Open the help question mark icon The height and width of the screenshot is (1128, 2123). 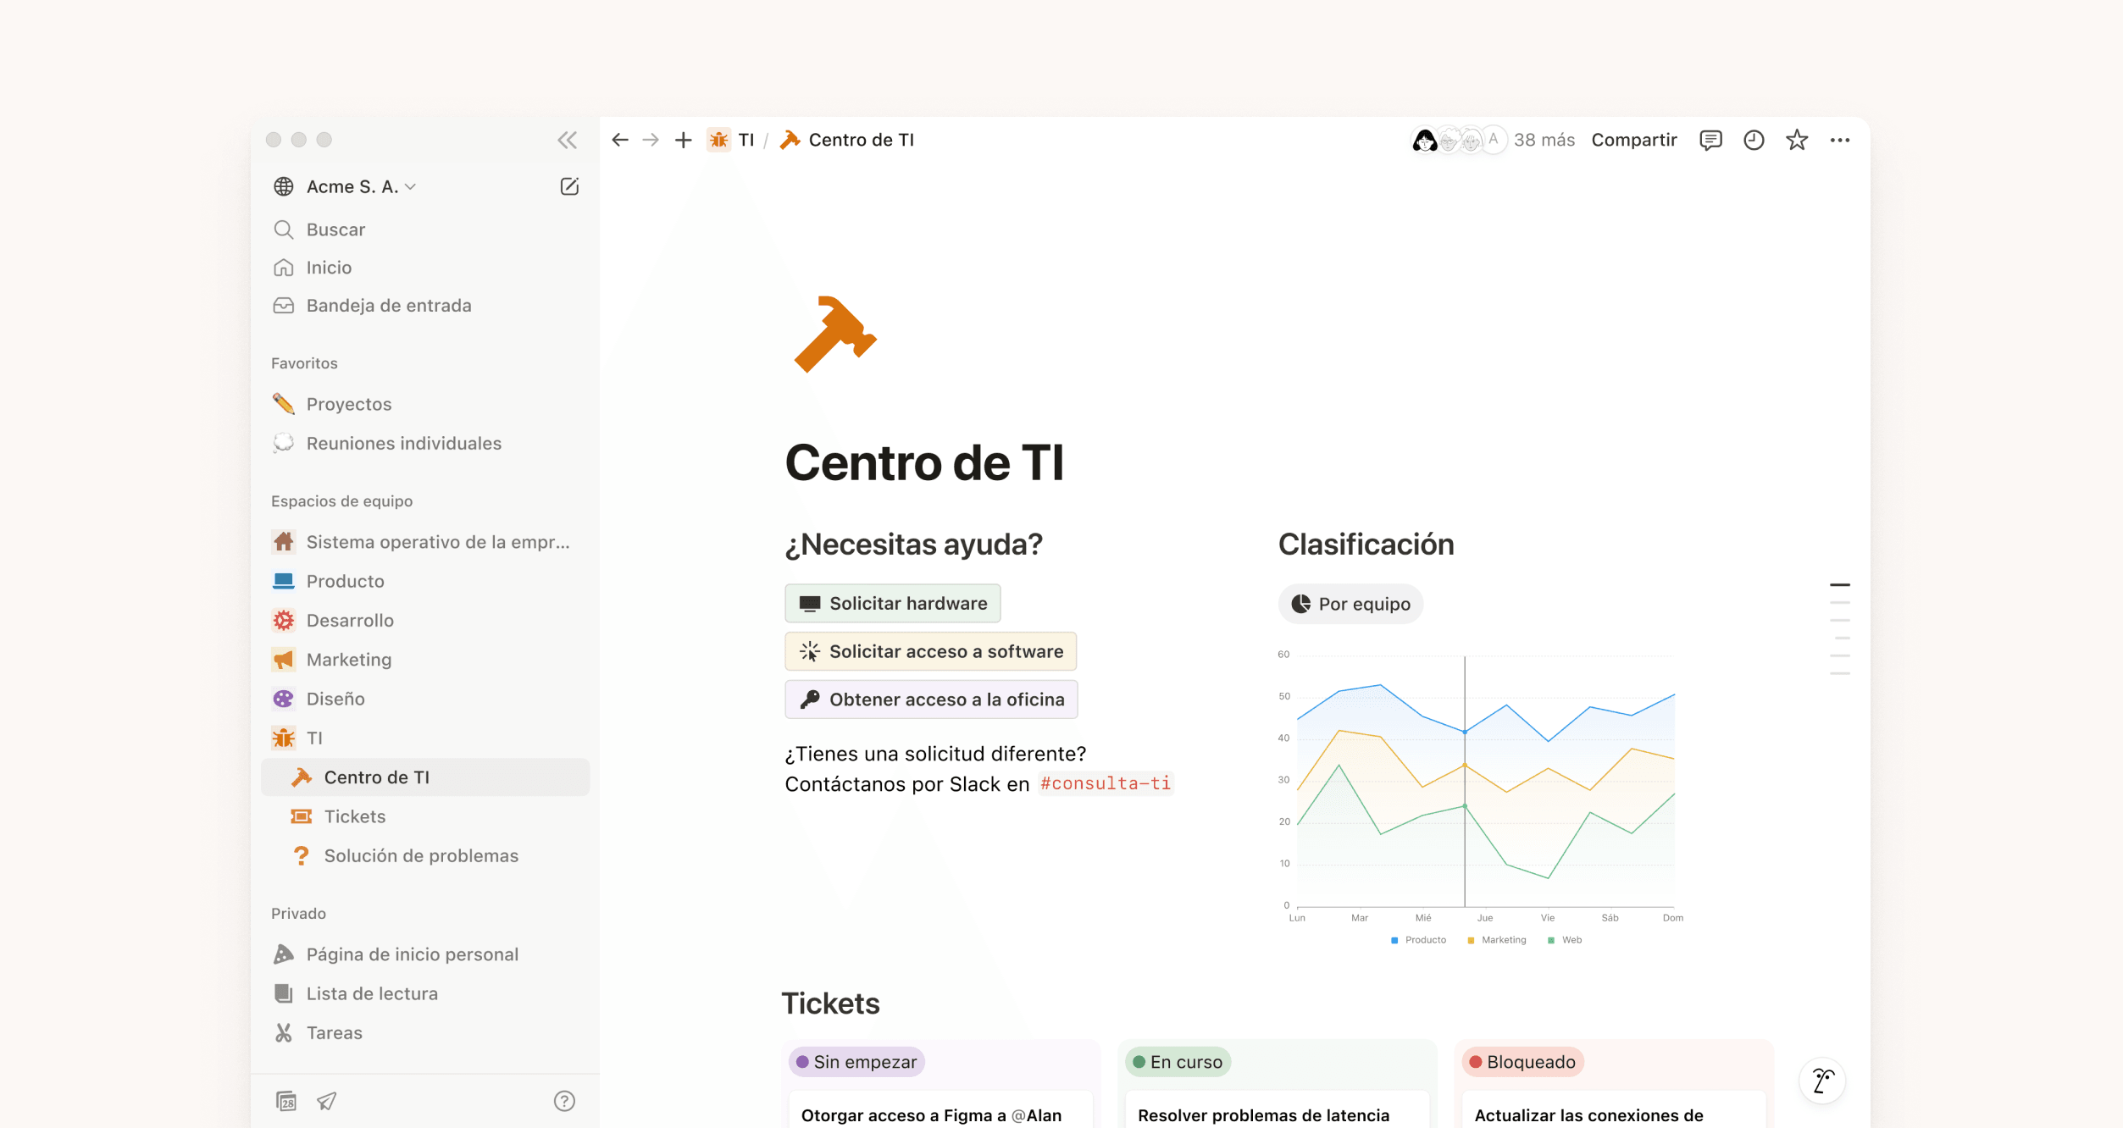pos(564,1101)
